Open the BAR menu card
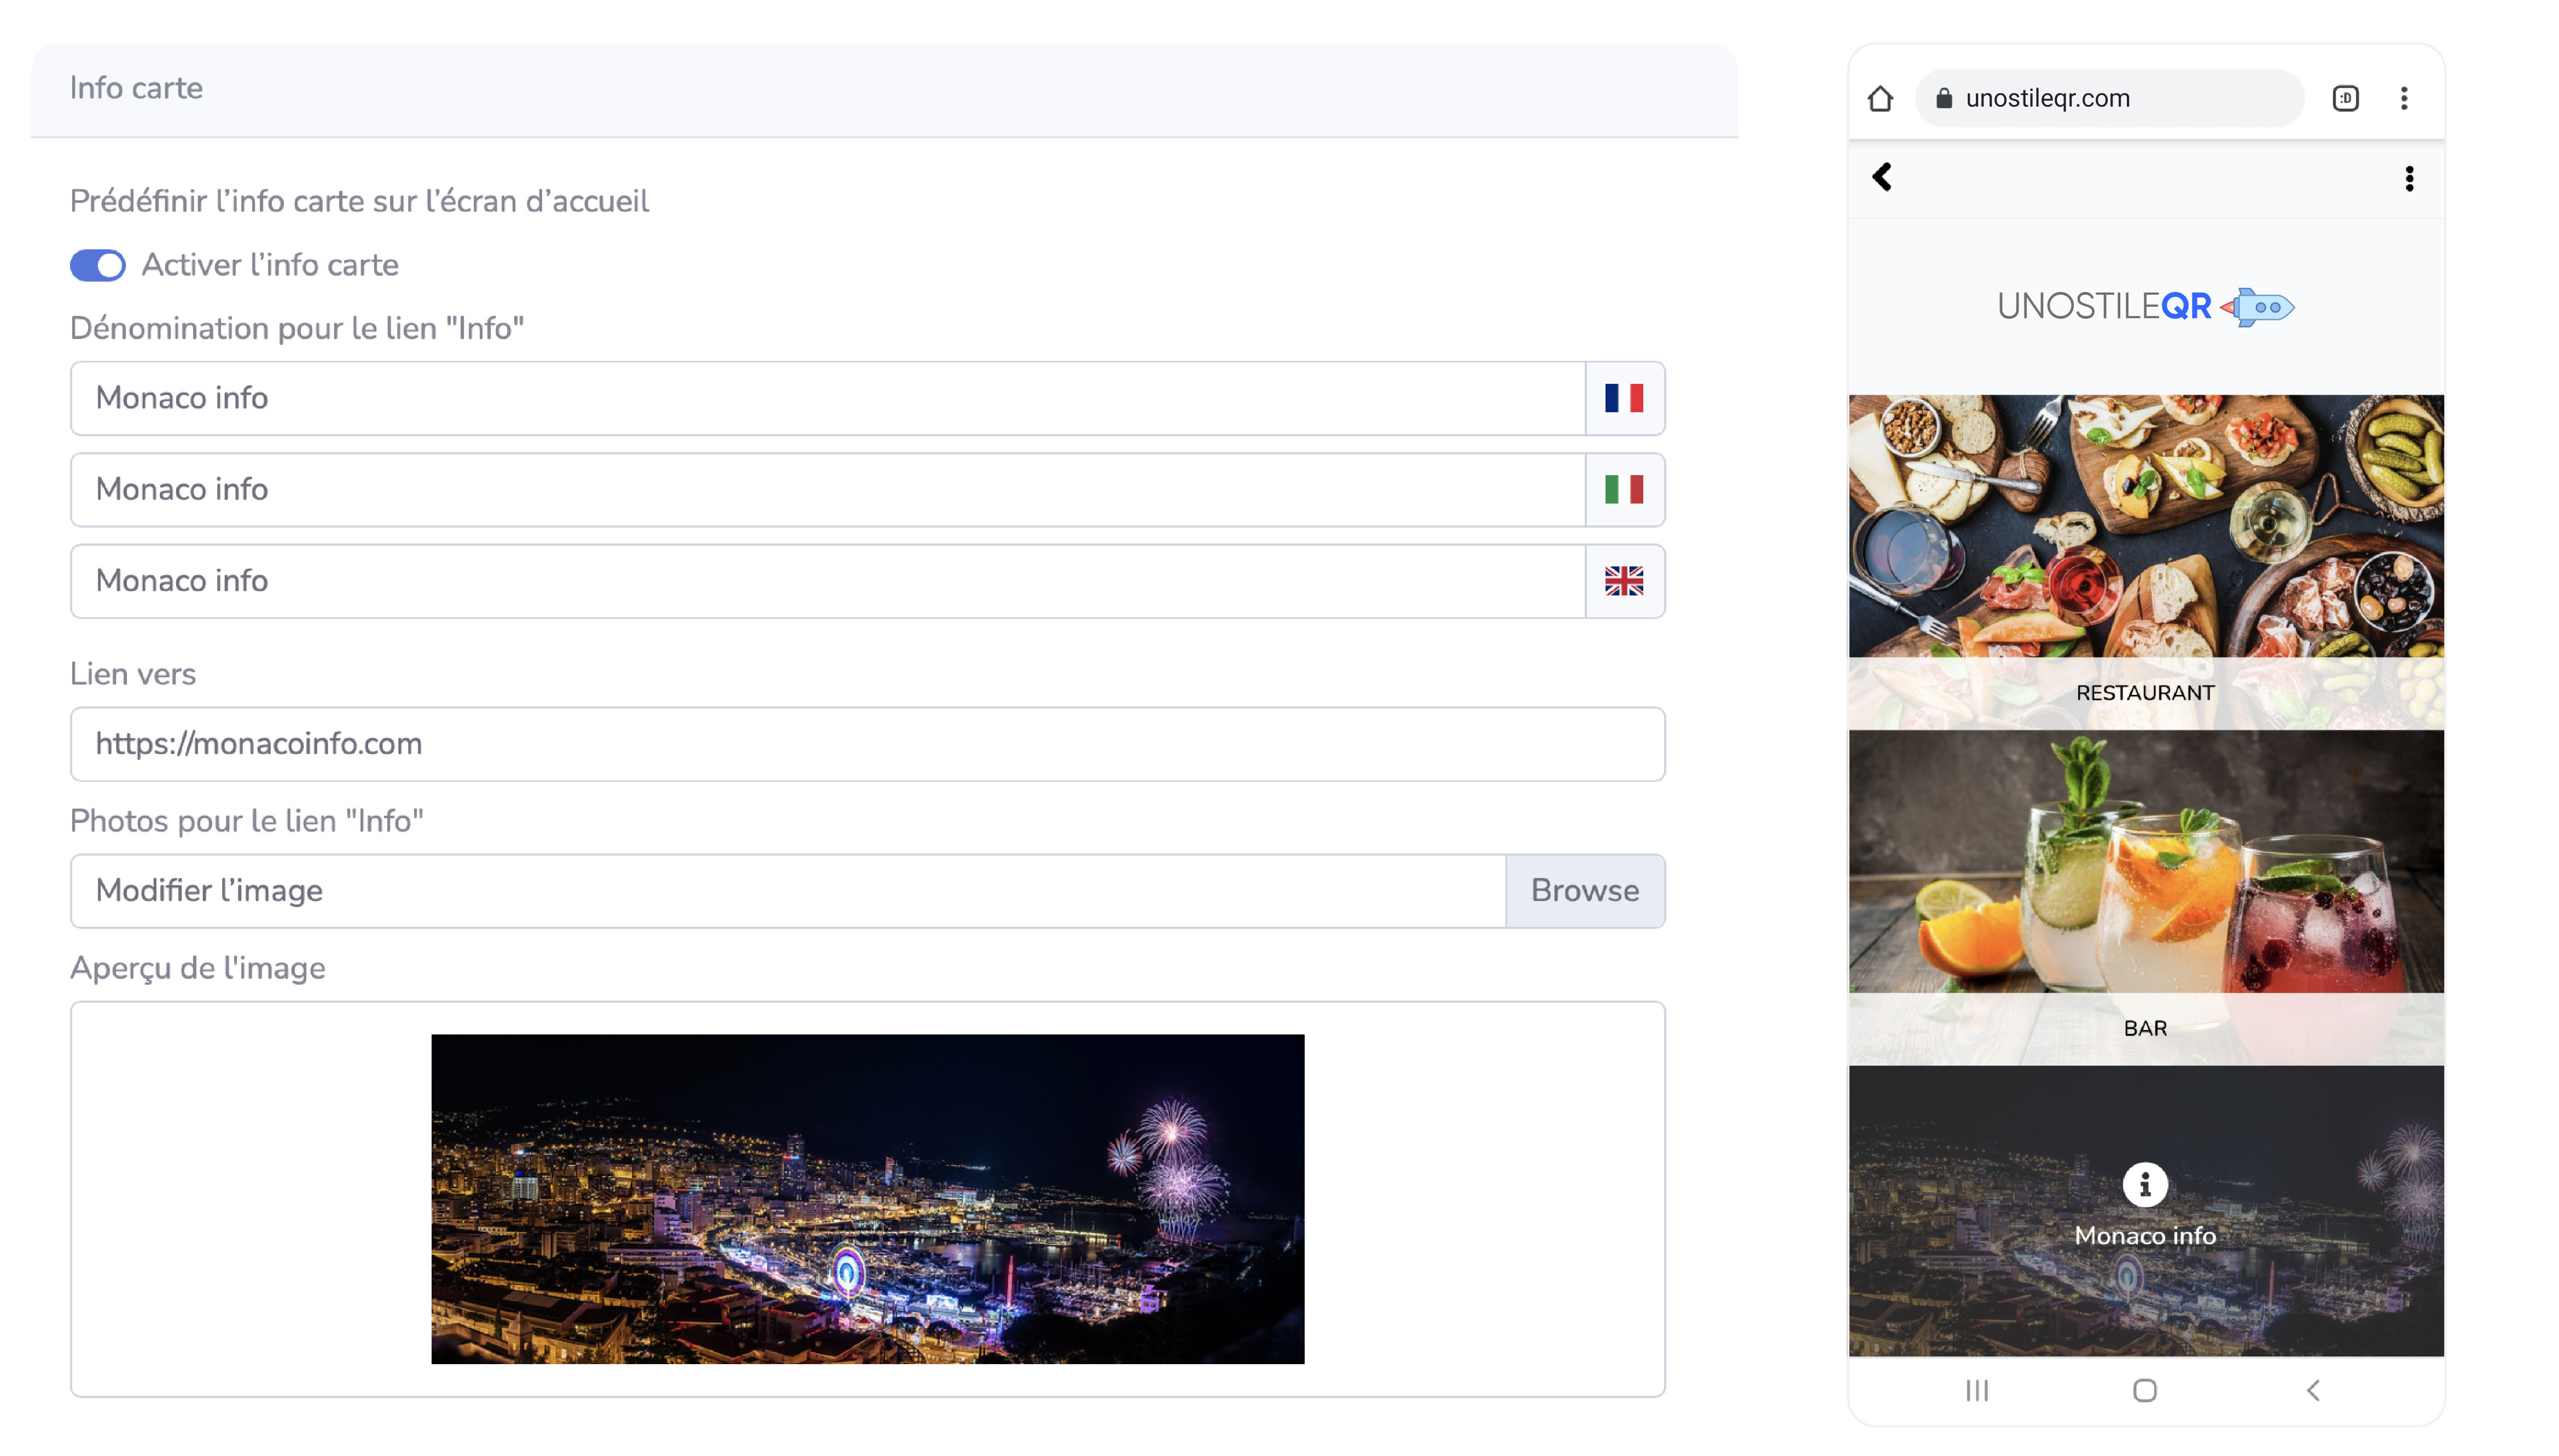Screen dimensions: 2559x1456 [2145, 895]
